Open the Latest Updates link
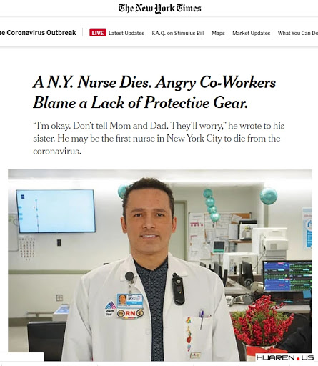The width and height of the screenshot is (318, 366). (x=126, y=33)
